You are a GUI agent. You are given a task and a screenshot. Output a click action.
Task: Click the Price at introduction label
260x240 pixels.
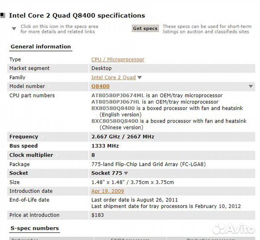point(34,215)
